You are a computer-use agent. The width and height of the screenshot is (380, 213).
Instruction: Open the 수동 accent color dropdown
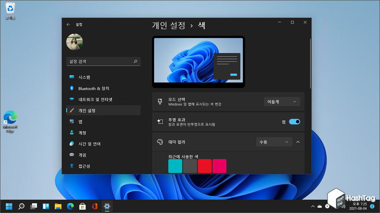click(274, 142)
